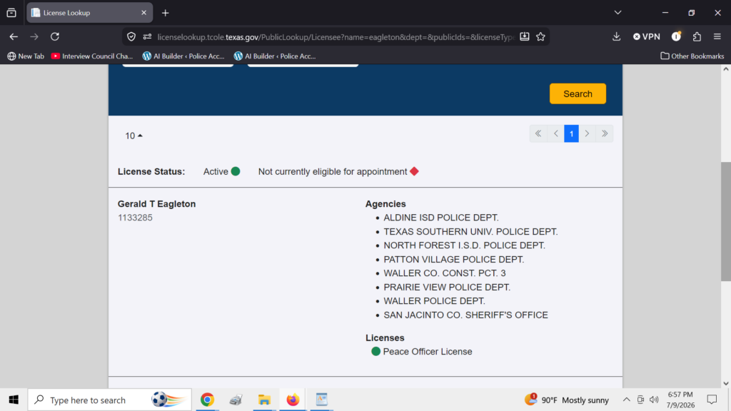Go back to the previous page

(x=14, y=36)
